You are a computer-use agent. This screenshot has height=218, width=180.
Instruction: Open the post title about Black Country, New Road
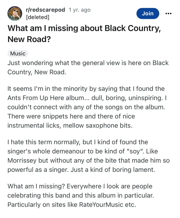click(x=84, y=33)
